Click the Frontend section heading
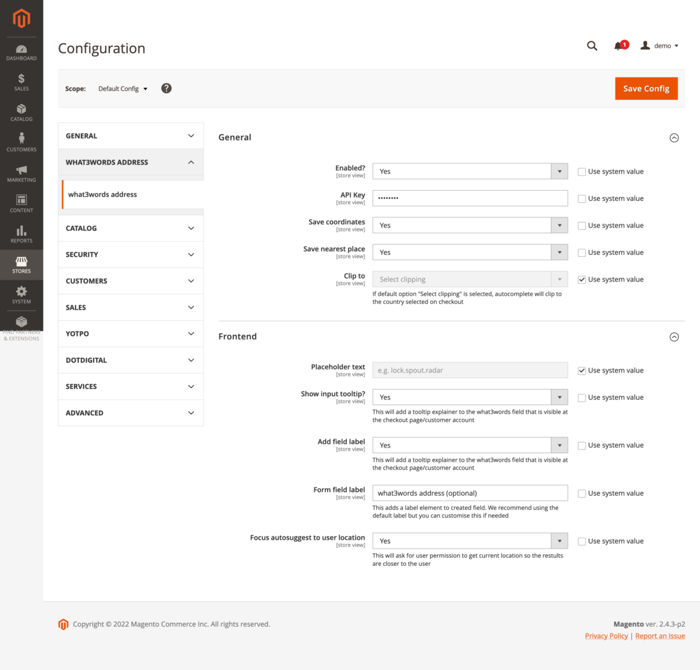700x670 pixels. [x=237, y=336]
